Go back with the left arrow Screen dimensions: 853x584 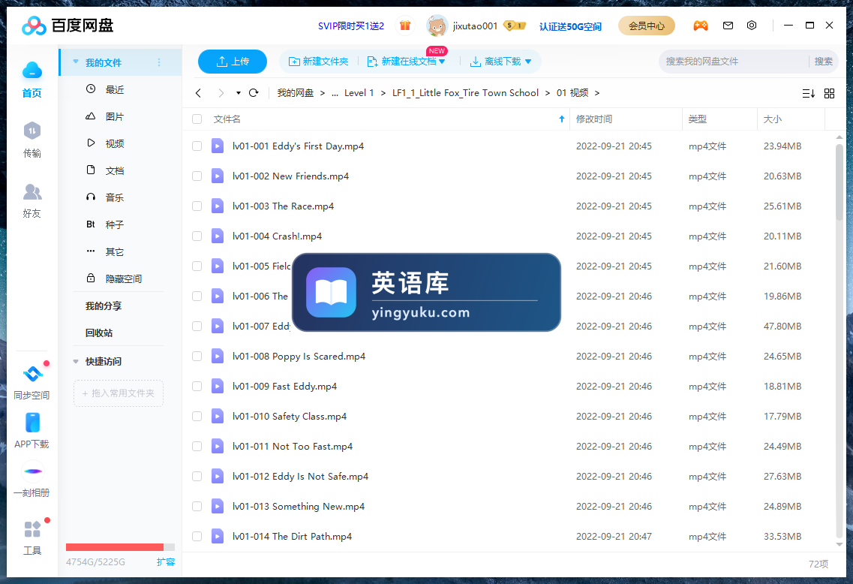(199, 93)
